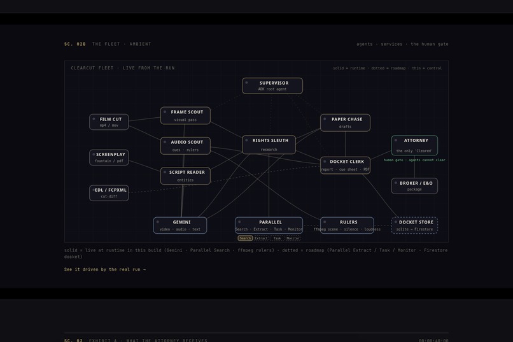Click the status dot on Rights Sleuth node

point(247,140)
